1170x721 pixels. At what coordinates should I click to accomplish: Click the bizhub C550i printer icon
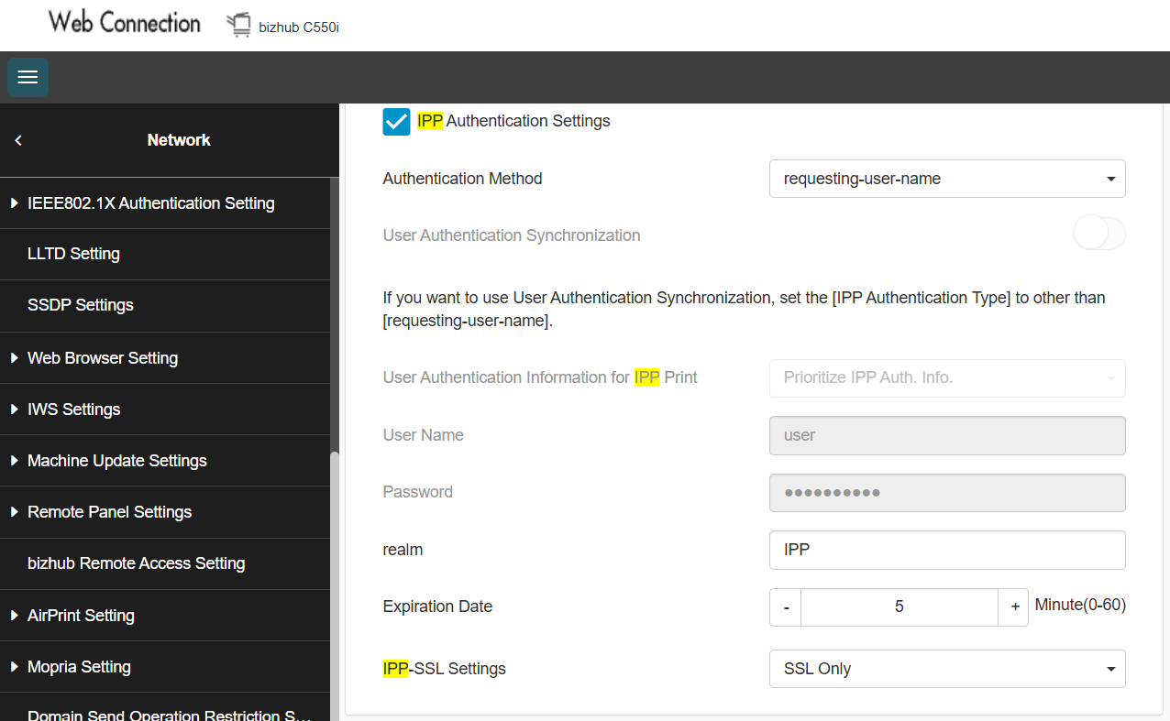238,26
